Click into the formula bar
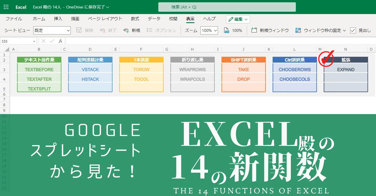The width and height of the screenshot is (376, 196). (x=221, y=41)
